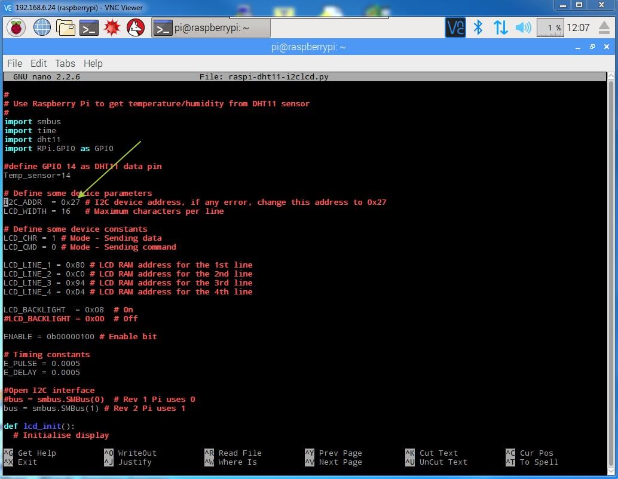This screenshot has height=479, width=618.
Task: Click the volume speaker icon
Action: pyautogui.click(x=523, y=27)
